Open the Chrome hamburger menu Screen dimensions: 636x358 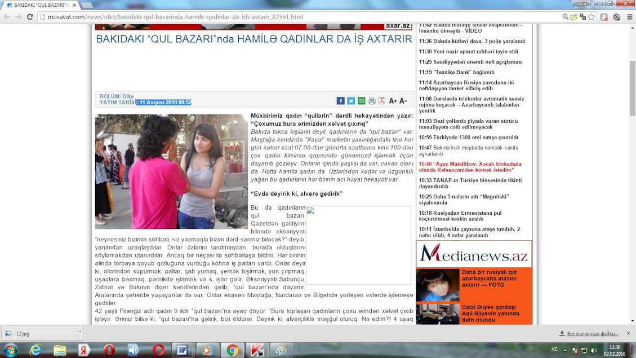point(629,17)
